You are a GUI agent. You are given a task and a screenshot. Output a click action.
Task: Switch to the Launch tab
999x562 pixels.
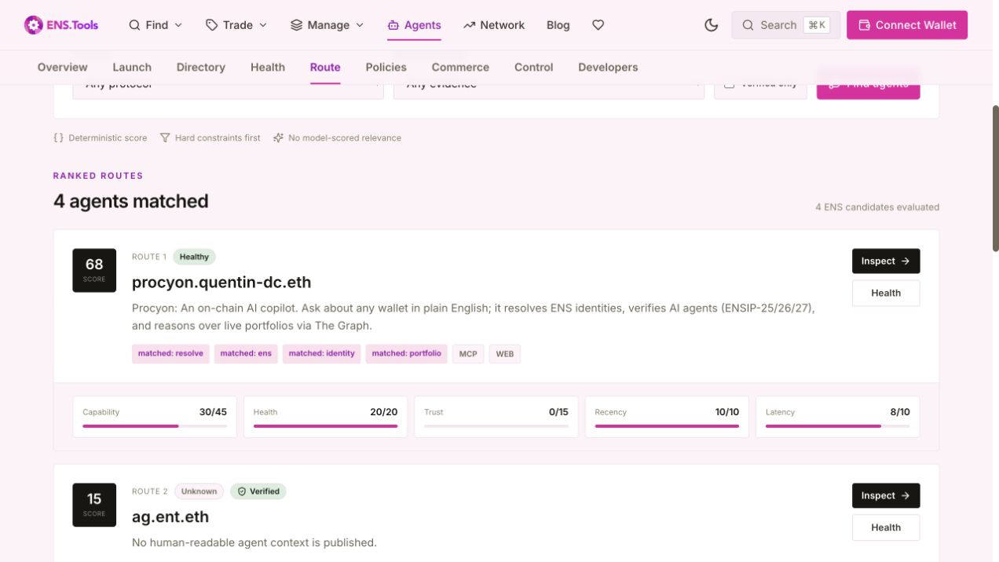click(132, 68)
